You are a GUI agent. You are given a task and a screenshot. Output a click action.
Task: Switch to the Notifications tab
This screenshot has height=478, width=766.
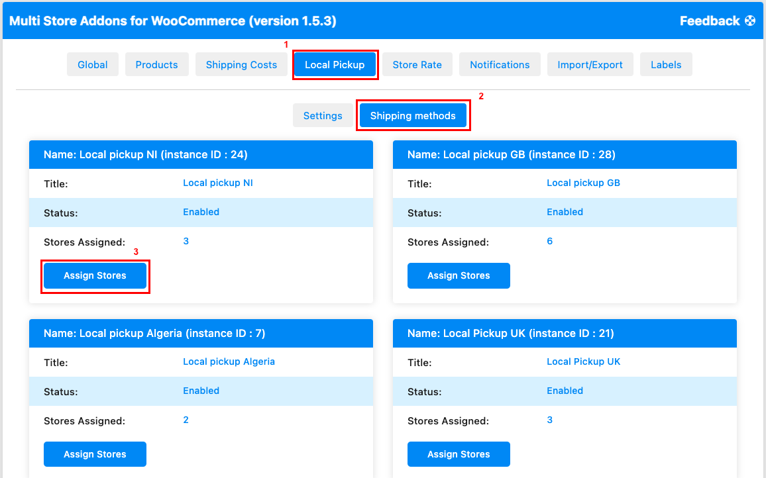(x=500, y=64)
